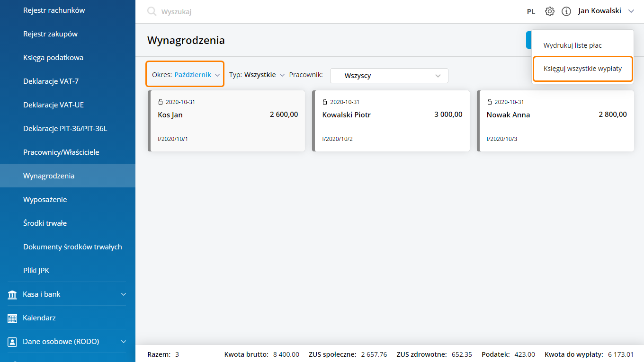This screenshot has height=362, width=644.
Task: Click the Kasa i bank building icon
Action: pos(12,294)
